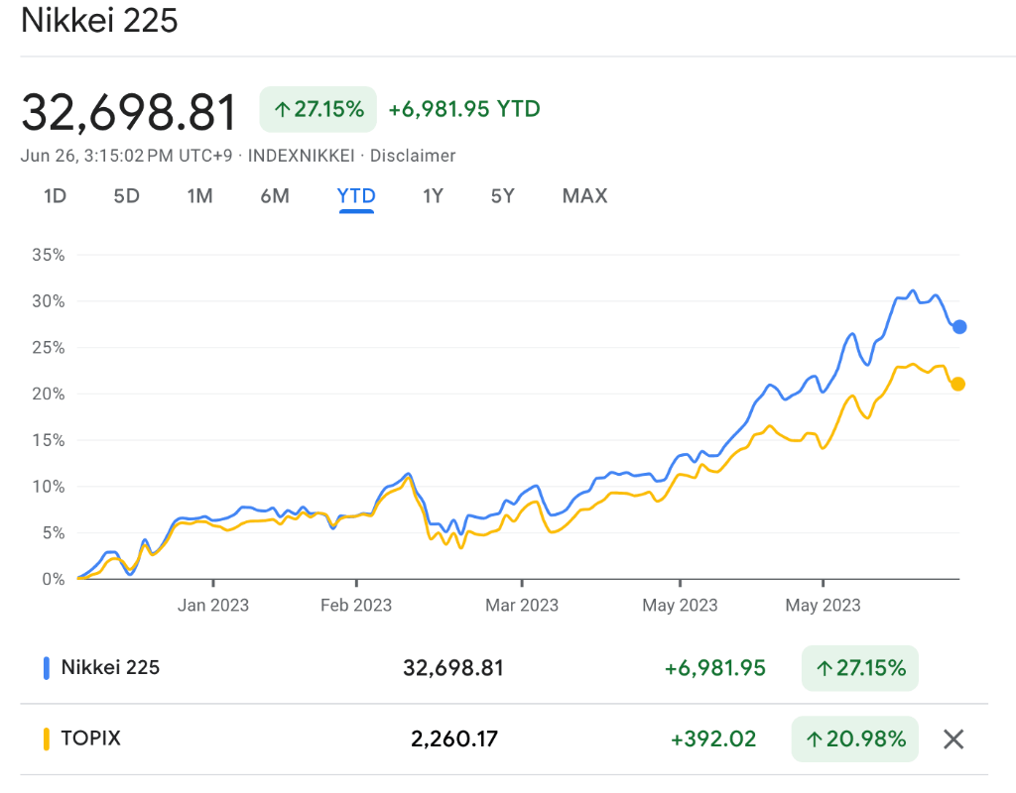The height and width of the screenshot is (793, 1016).
Task: Click the 20% y-axis label
Action: 49,395
